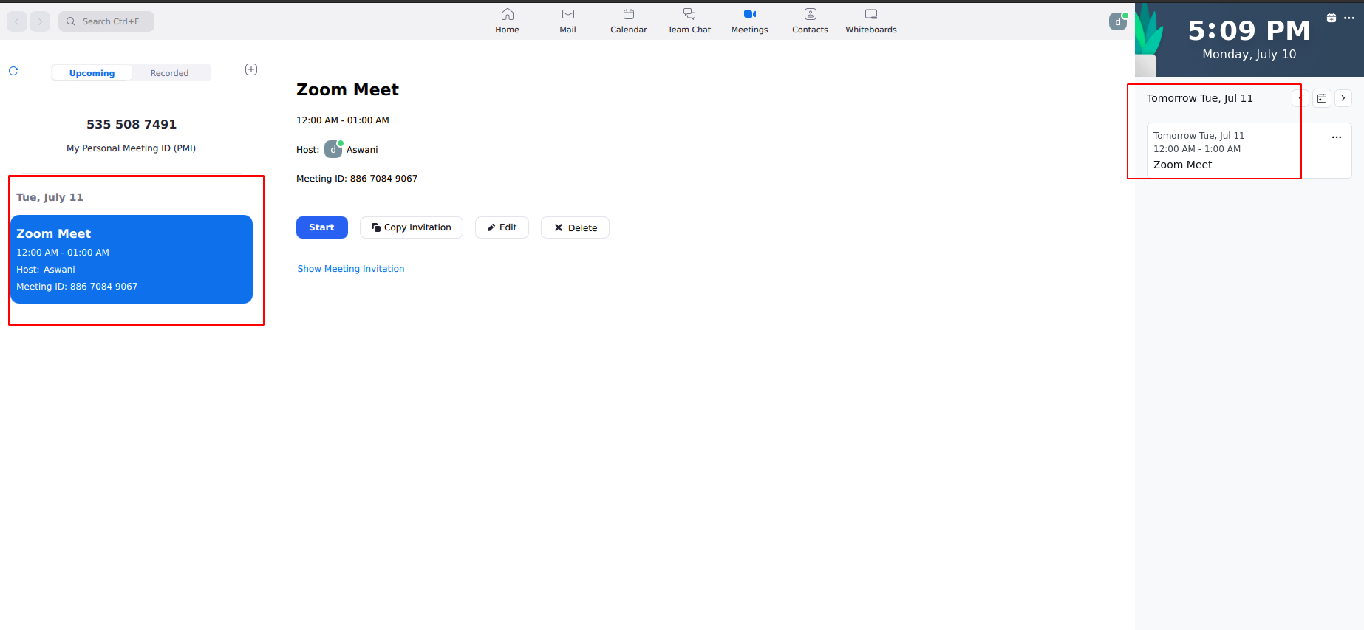Click the "Tomorrow Tue, Jul 11" heading beside the day arrows

pos(1200,98)
